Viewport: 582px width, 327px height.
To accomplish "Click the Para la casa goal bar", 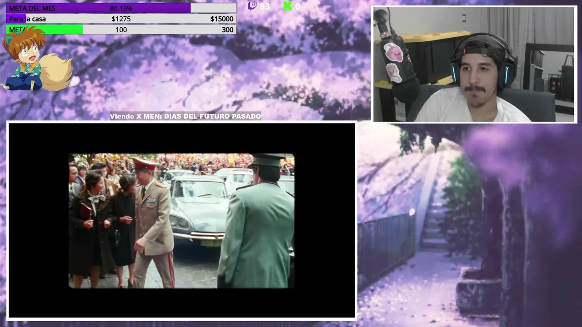I will [x=121, y=19].
